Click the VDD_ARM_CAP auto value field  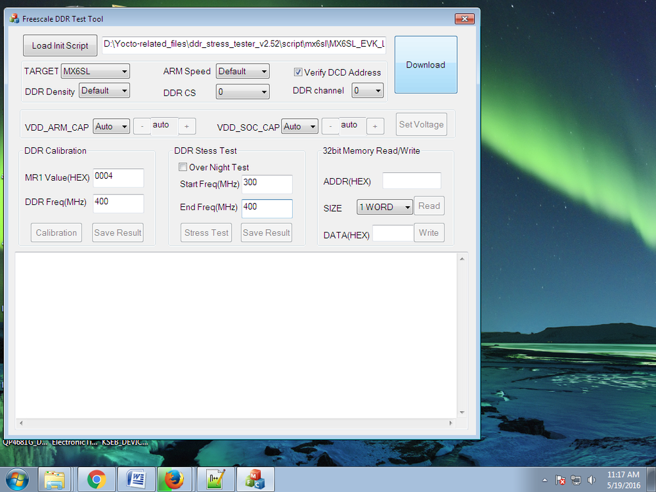point(164,125)
